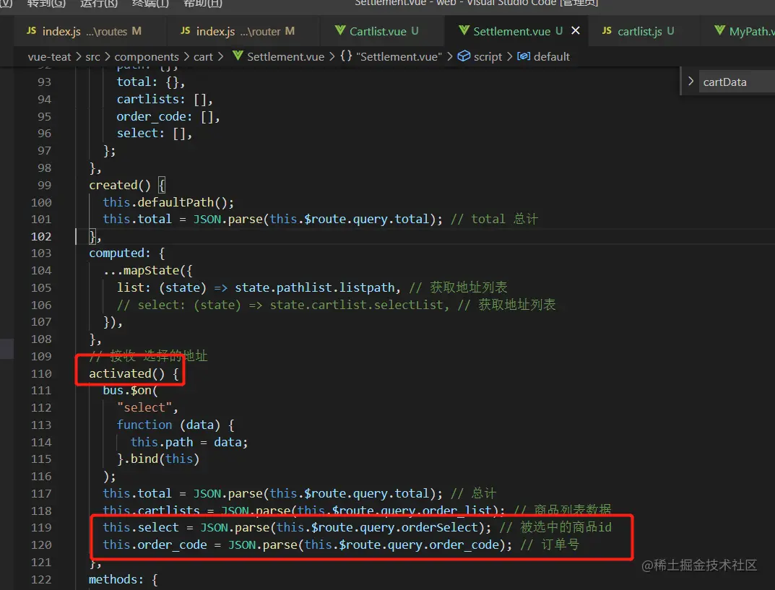The width and height of the screenshot is (775, 590).
Task: Click the script cube icon in breadcrumb
Action: [x=464, y=56]
